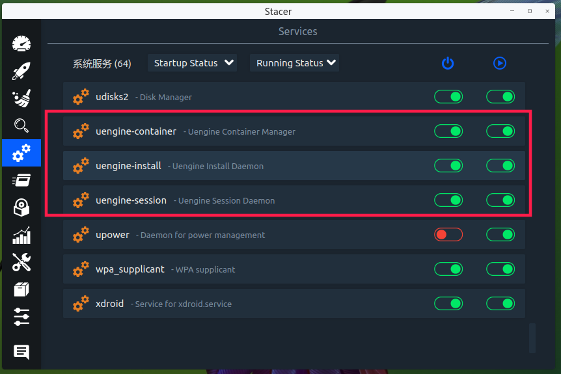Open Helpers wrench and screwdriver icon
This screenshot has width=561, height=374.
coord(21,262)
